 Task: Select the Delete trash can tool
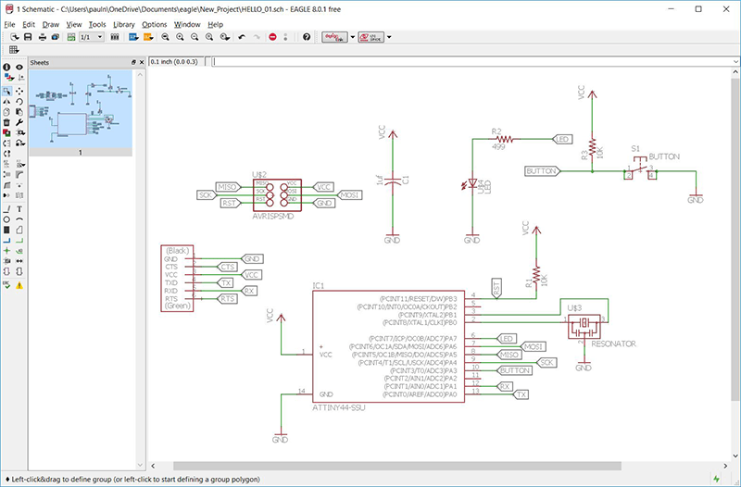(x=6, y=122)
